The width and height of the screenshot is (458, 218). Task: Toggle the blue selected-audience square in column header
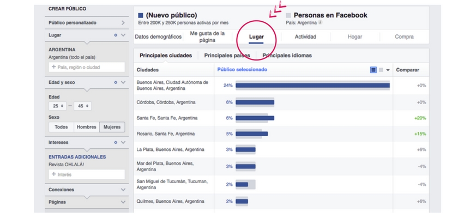(373, 70)
